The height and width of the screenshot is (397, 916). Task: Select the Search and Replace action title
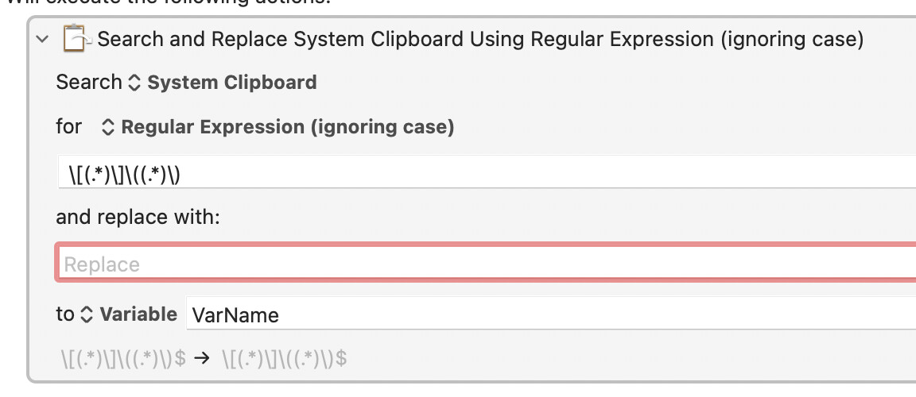pos(480,39)
